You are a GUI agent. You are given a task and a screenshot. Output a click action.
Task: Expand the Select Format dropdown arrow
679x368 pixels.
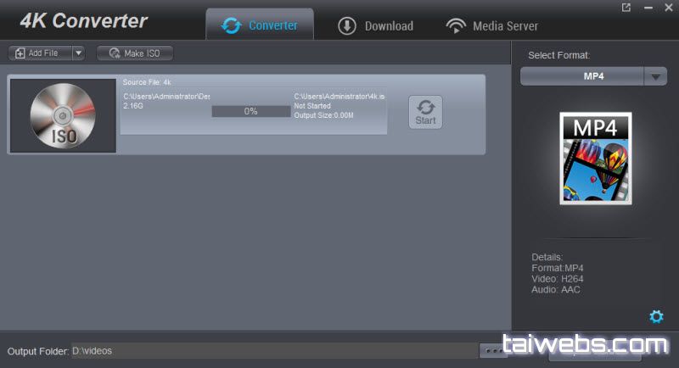[655, 76]
